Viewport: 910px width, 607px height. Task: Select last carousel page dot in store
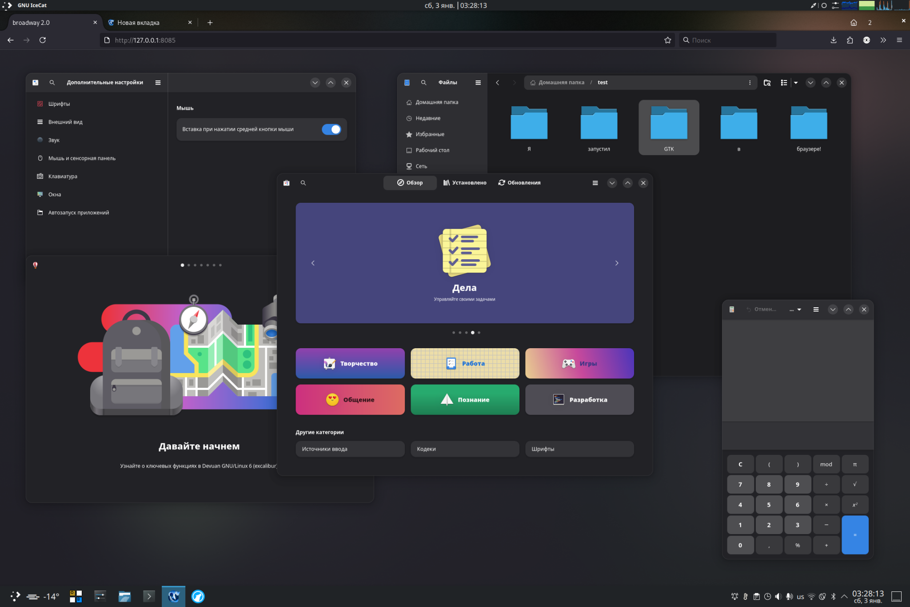coord(479,333)
